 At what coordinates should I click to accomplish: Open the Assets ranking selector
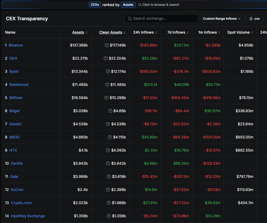point(128,5)
